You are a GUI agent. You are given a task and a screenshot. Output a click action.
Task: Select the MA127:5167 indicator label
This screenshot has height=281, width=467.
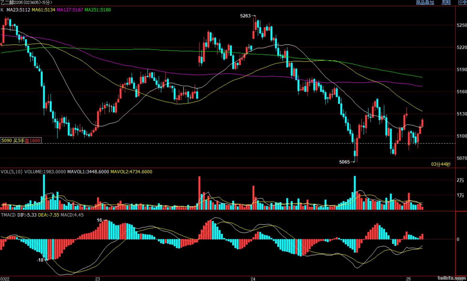70,10
